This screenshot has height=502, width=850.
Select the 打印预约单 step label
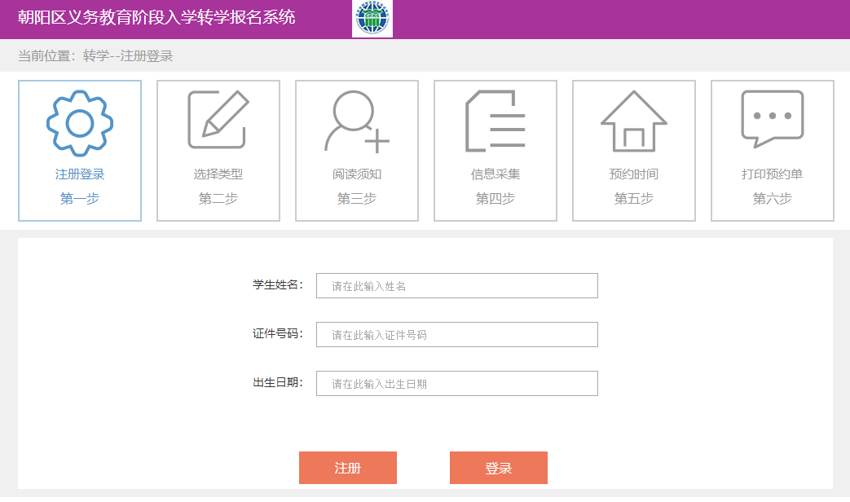[773, 174]
